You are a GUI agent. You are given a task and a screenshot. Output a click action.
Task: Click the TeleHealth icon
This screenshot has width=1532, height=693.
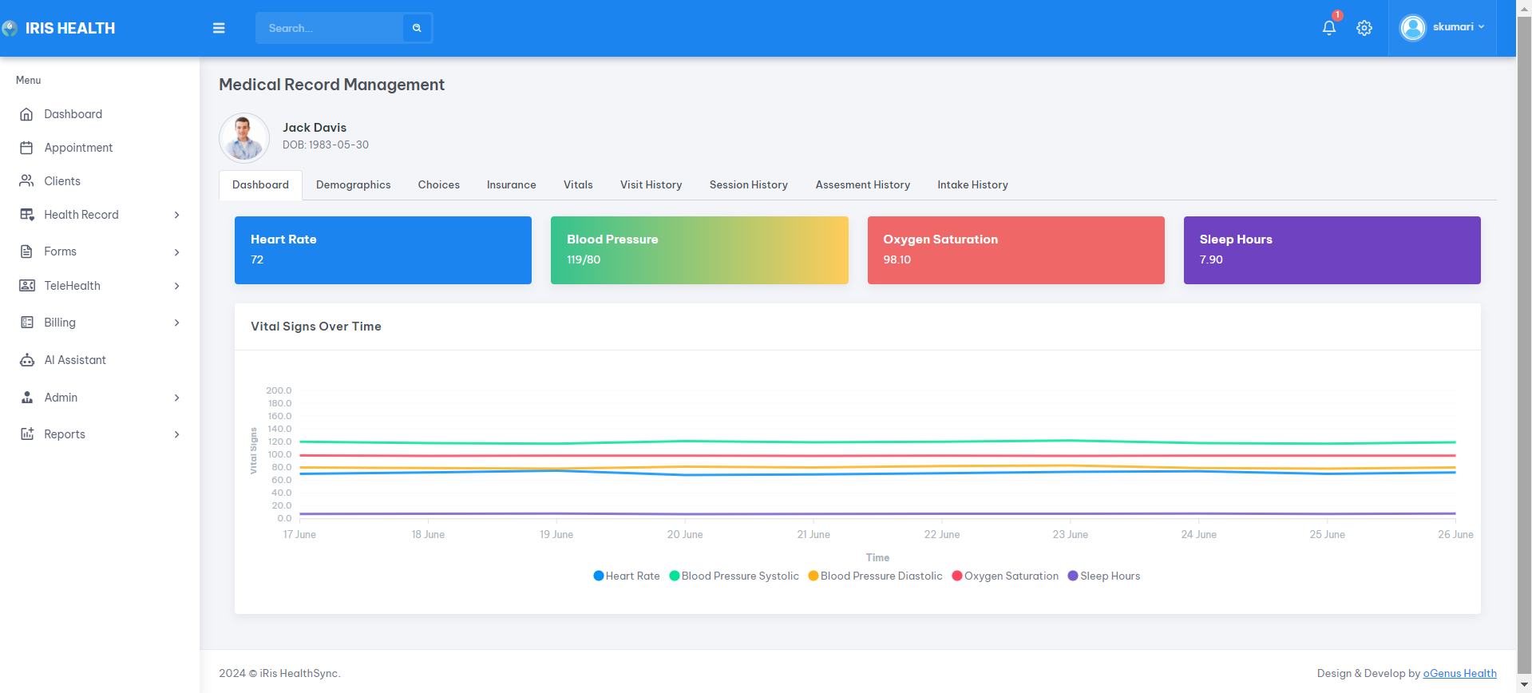[27, 286]
